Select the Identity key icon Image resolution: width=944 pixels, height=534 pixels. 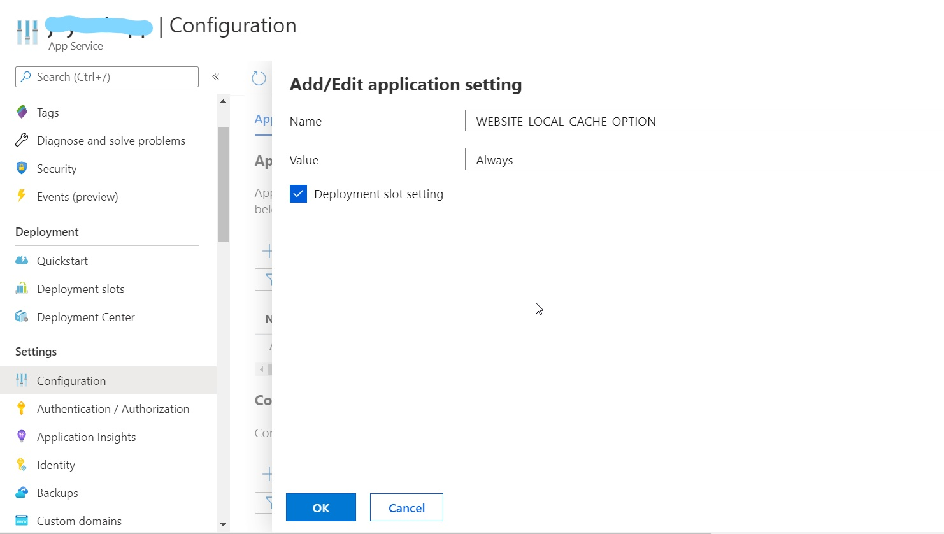pyautogui.click(x=21, y=465)
